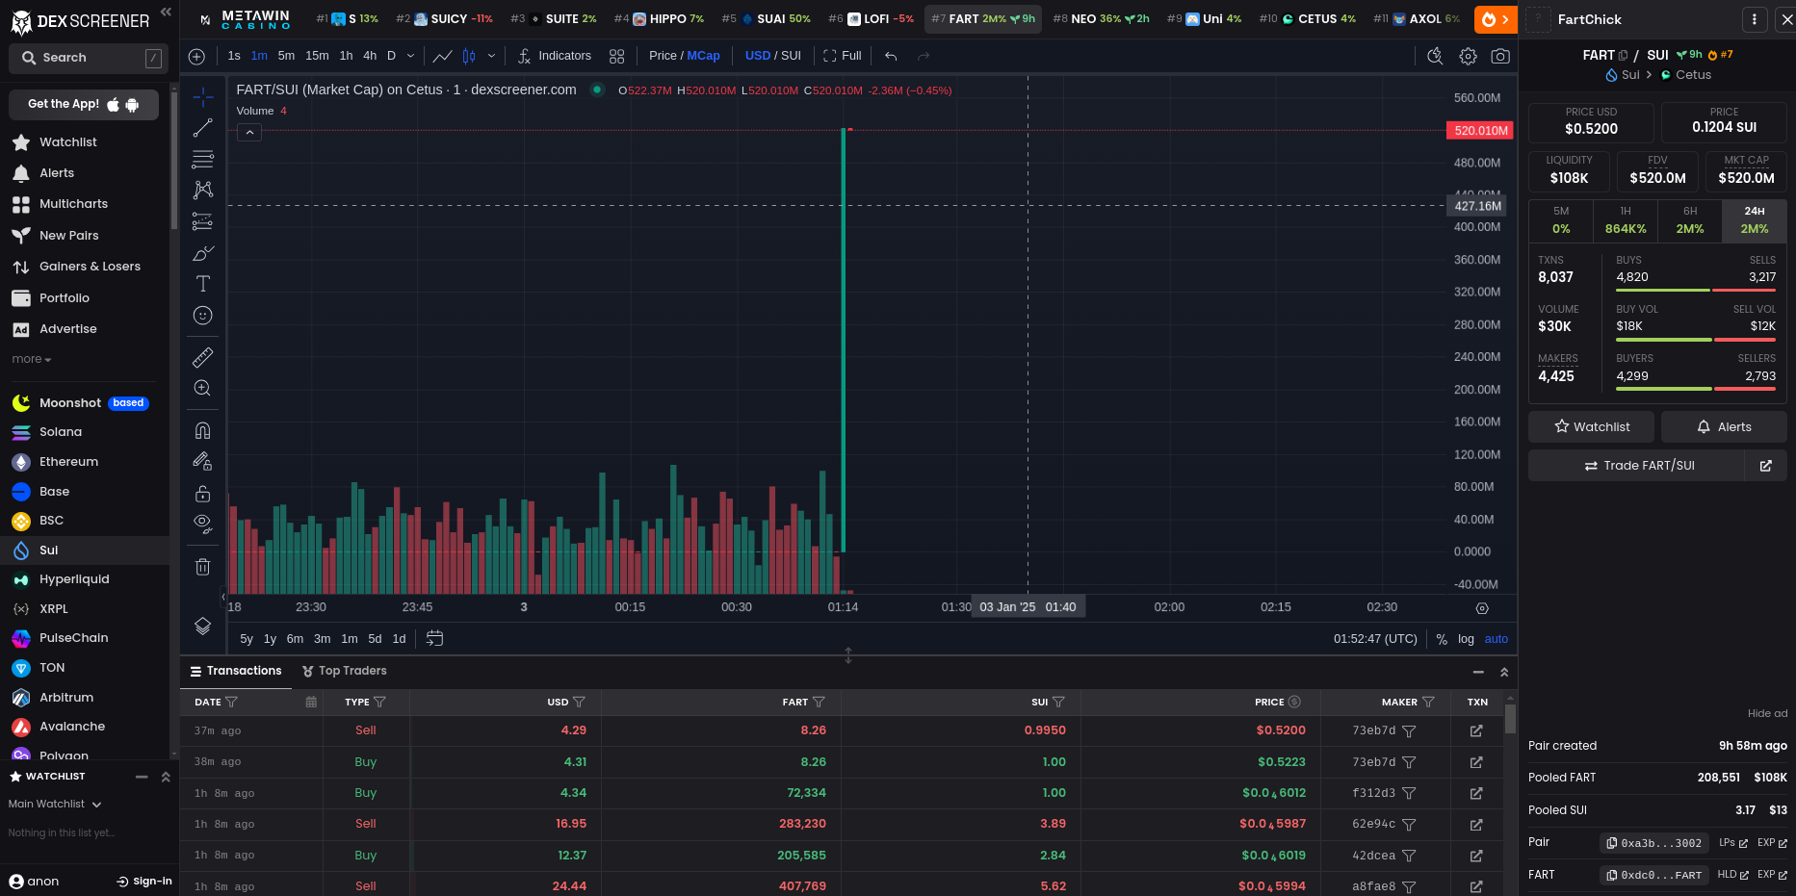Open the object tree layers icon

pyautogui.click(x=203, y=626)
